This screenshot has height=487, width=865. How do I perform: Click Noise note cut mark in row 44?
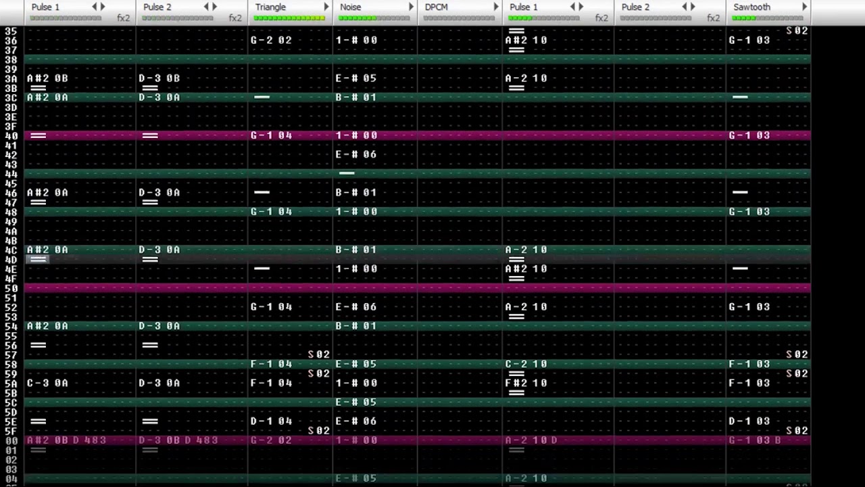pyautogui.click(x=347, y=173)
